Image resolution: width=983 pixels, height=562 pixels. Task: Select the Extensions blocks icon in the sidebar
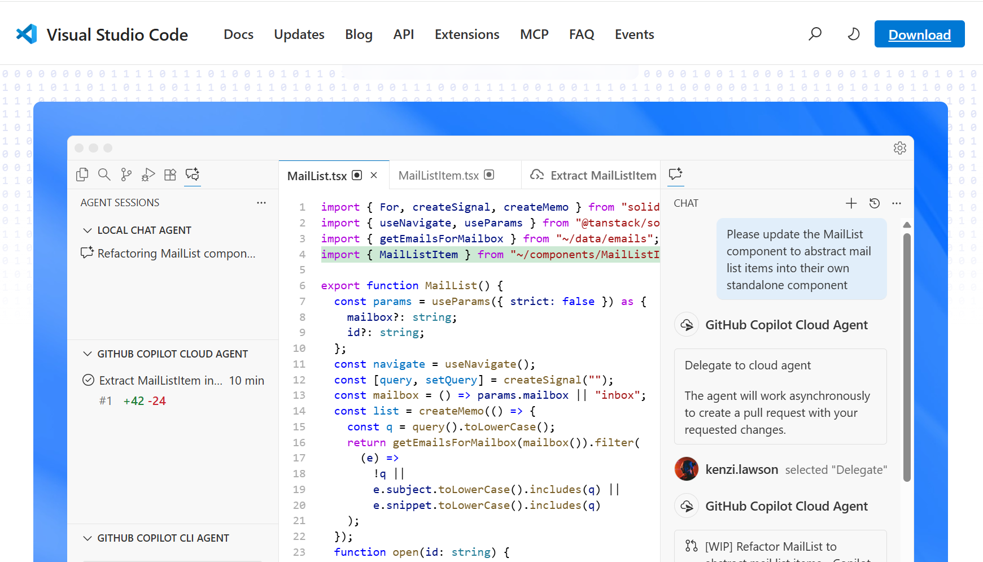170,175
